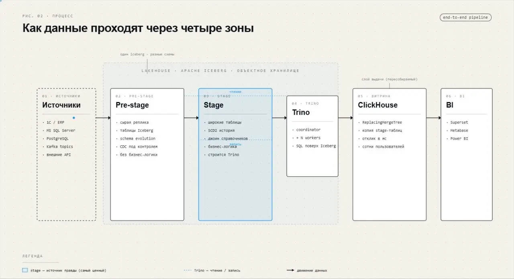
Task: Click the "Pre-stage" card heading
Action: 132,105
